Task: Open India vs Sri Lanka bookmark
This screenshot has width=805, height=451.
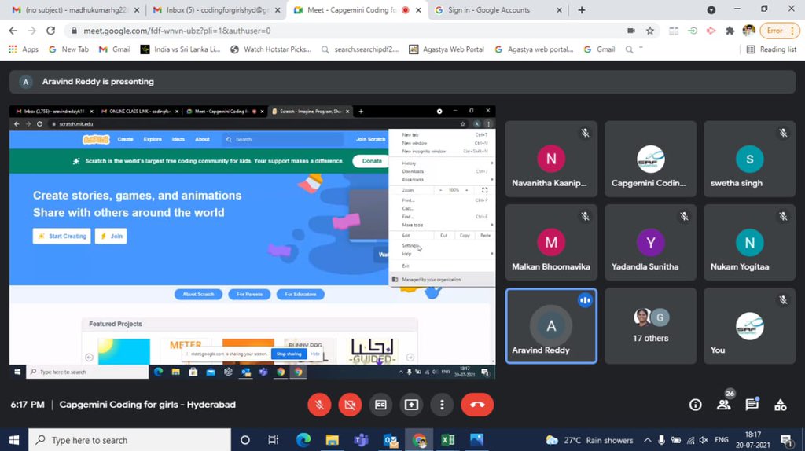Action: (x=181, y=49)
